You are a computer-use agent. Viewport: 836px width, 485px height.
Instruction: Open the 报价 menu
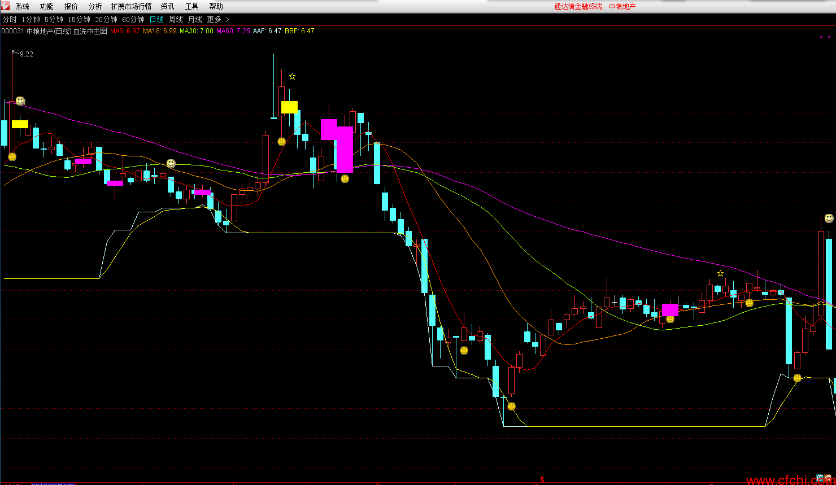pos(71,7)
